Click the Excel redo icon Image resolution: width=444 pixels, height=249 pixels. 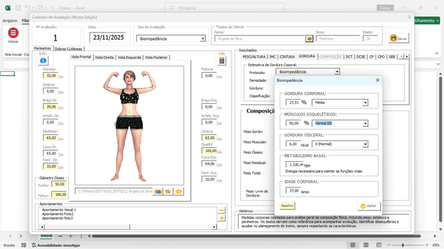[x=40, y=8]
